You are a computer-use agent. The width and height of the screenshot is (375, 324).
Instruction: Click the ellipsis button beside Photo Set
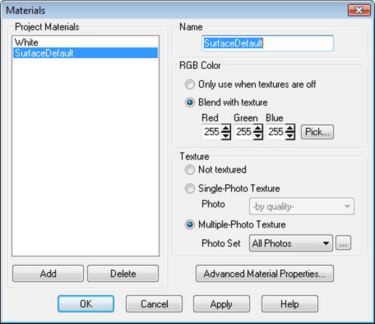point(343,244)
